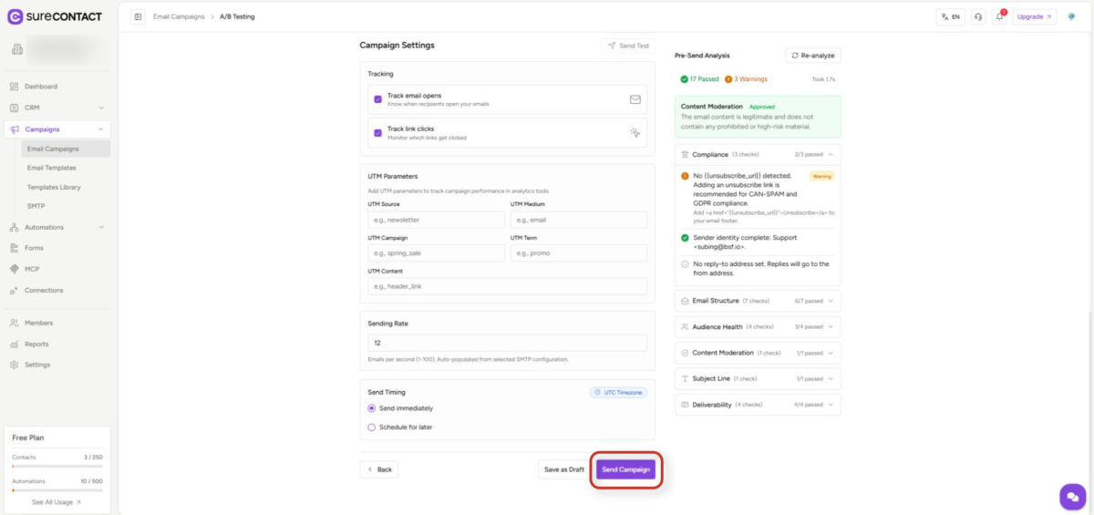
Task: Expand the Audience Health checks
Action: click(x=759, y=326)
